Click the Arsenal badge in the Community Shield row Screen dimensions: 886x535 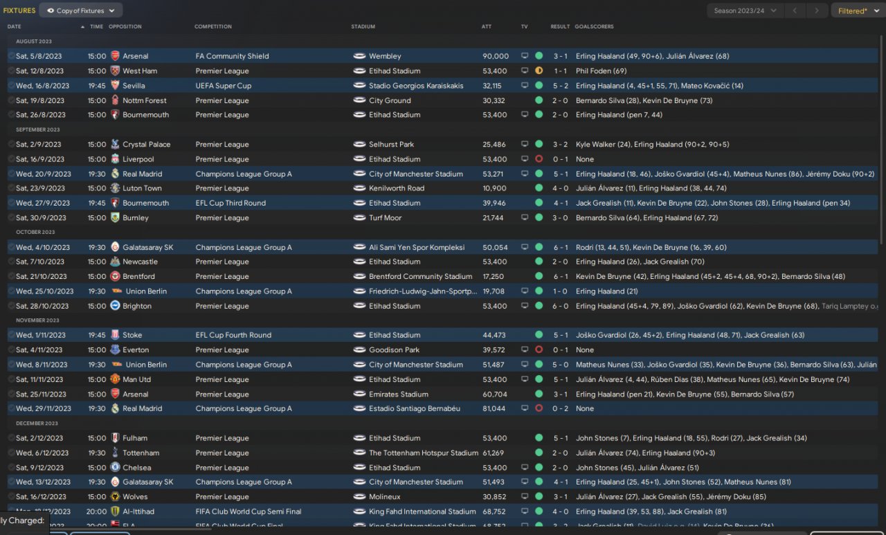tap(115, 56)
